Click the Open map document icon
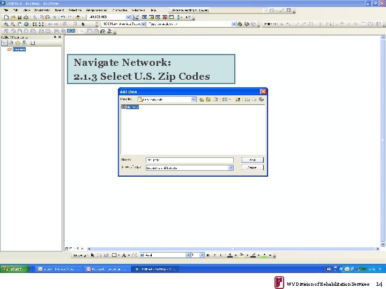The image size is (386, 289). pyautogui.click(x=13, y=17)
